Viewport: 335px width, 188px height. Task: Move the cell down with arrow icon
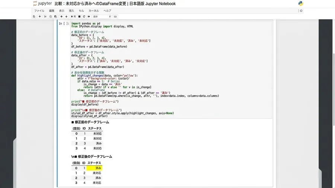(x=67, y=16)
